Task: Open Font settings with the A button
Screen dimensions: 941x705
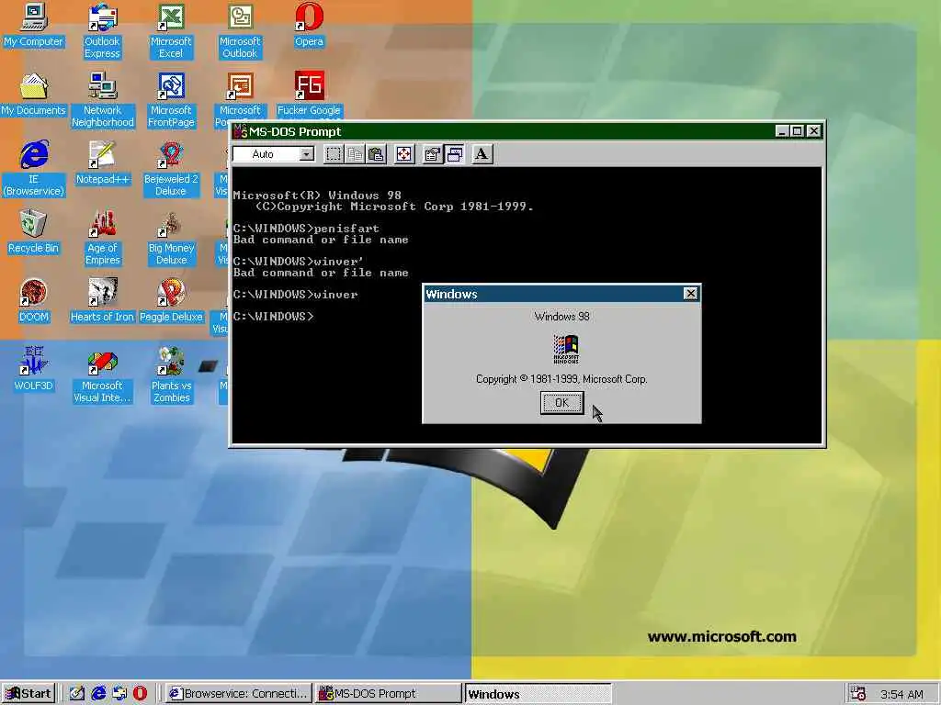Action: click(x=482, y=154)
